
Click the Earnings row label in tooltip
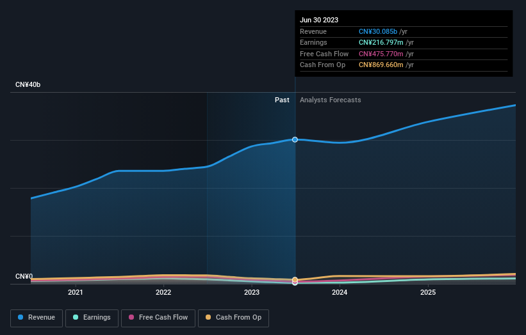point(313,42)
